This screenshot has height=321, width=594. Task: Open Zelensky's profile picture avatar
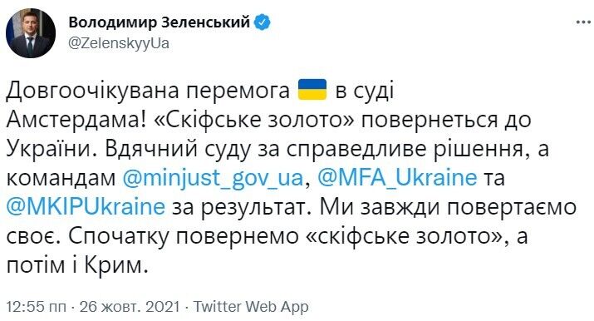pos(30,33)
